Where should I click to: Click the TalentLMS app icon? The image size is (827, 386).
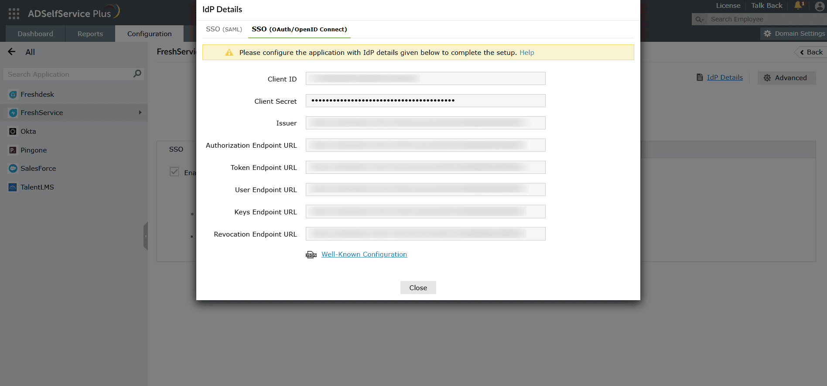(13, 187)
